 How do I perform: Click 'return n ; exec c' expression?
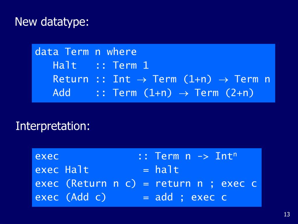[x=206, y=184]
